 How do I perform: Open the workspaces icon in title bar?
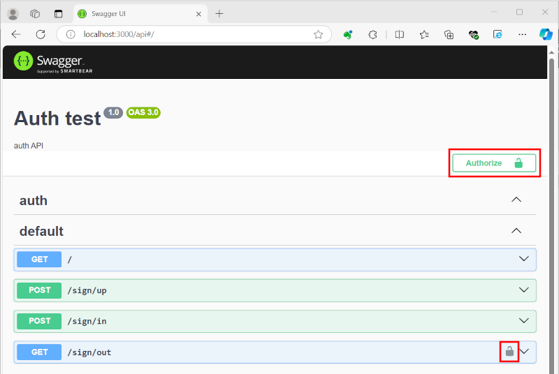(x=35, y=14)
